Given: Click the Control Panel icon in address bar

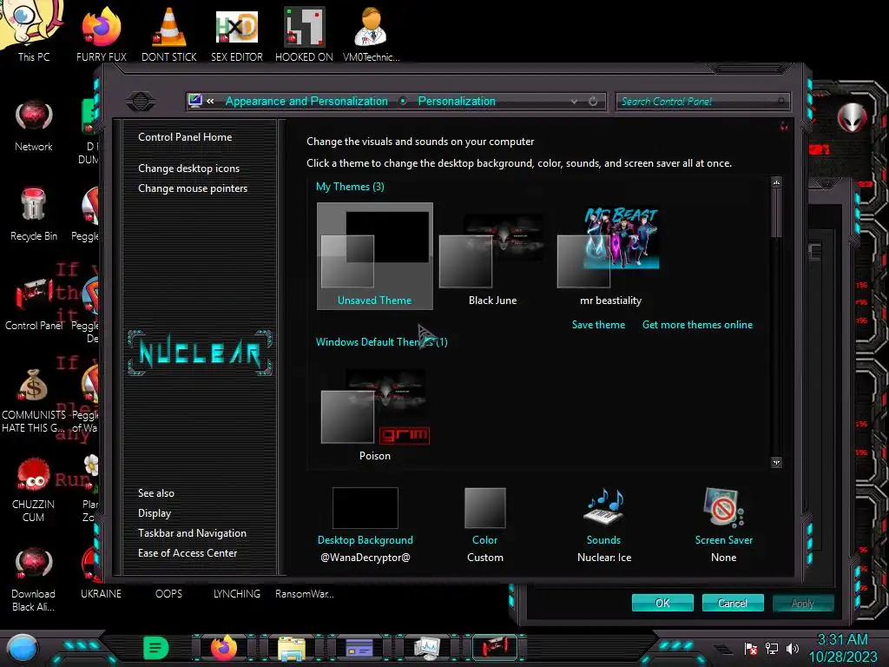Looking at the screenshot, I should (x=195, y=101).
